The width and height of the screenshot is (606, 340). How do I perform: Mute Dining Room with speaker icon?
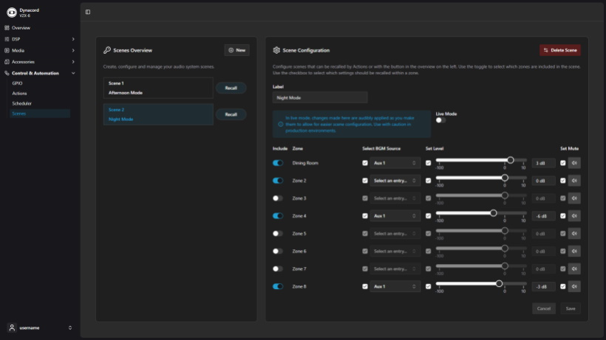pyautogui.click(x=574, y=163)
